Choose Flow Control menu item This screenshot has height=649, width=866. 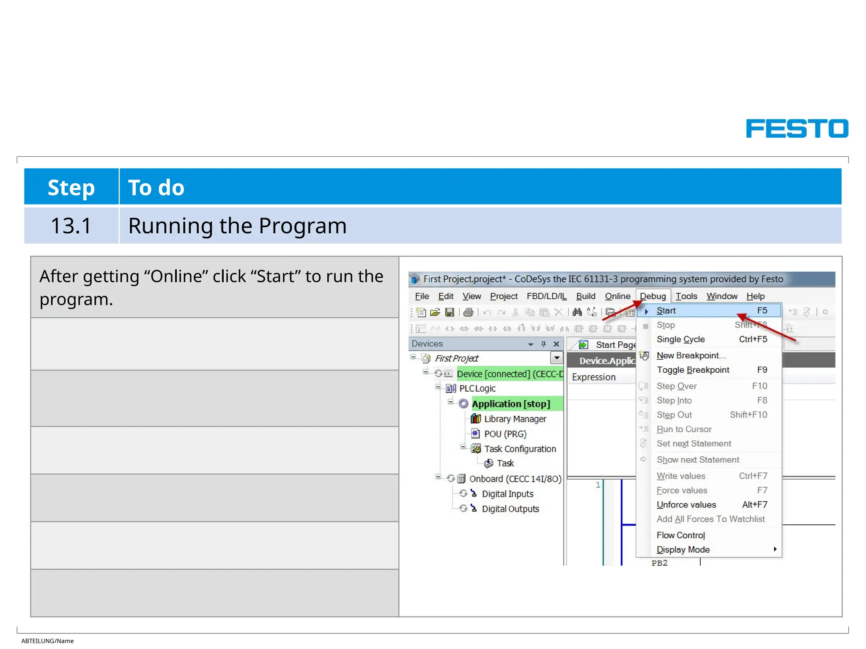[x=709, y=535]
